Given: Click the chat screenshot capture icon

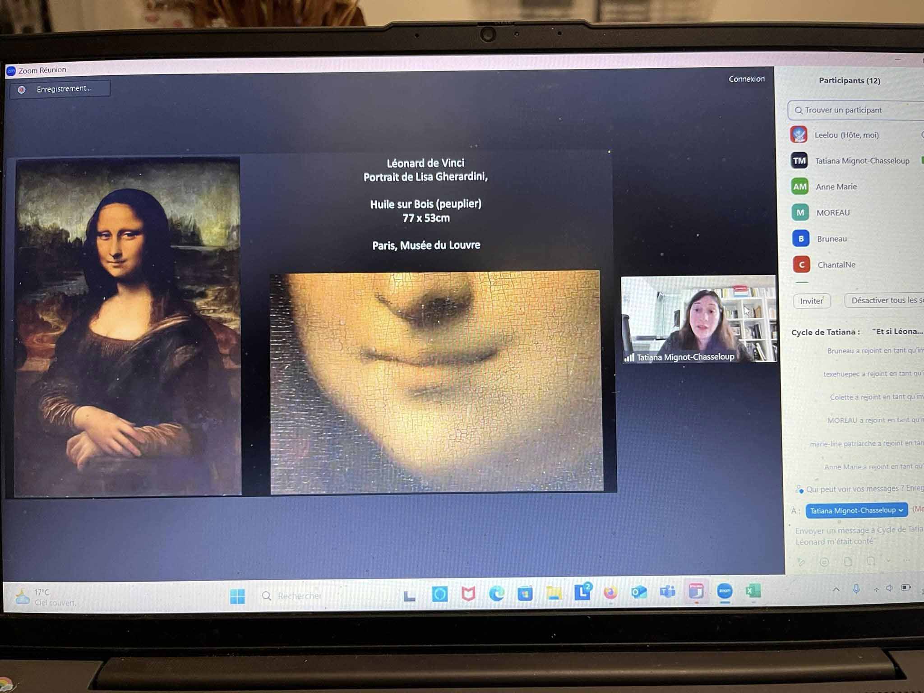Looking at the screenshot, I should tap(871, 561).
